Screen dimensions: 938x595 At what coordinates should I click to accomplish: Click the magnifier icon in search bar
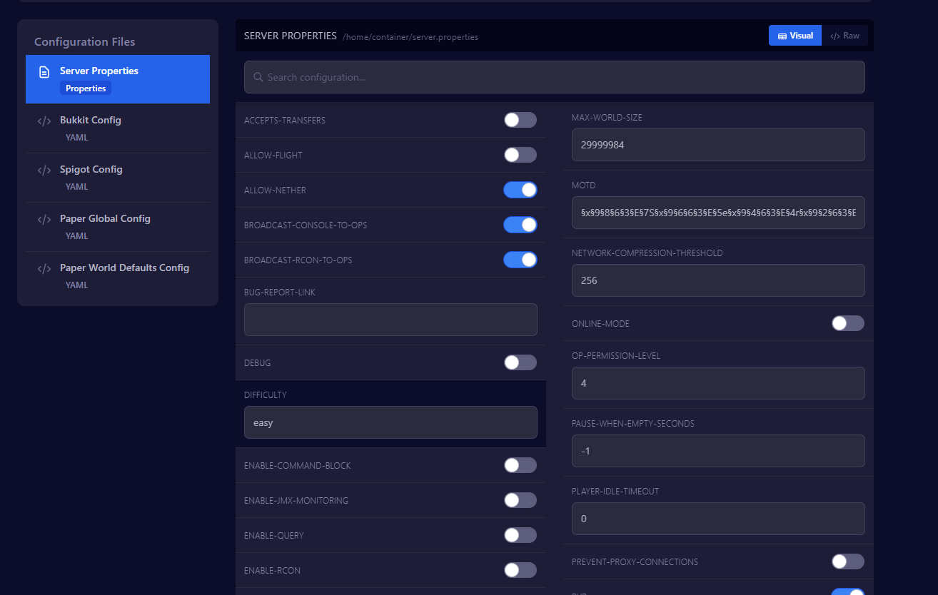pos(258,77)
